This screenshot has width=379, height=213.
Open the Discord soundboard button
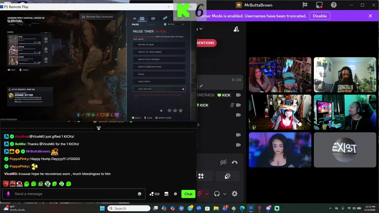pos(227,176)
